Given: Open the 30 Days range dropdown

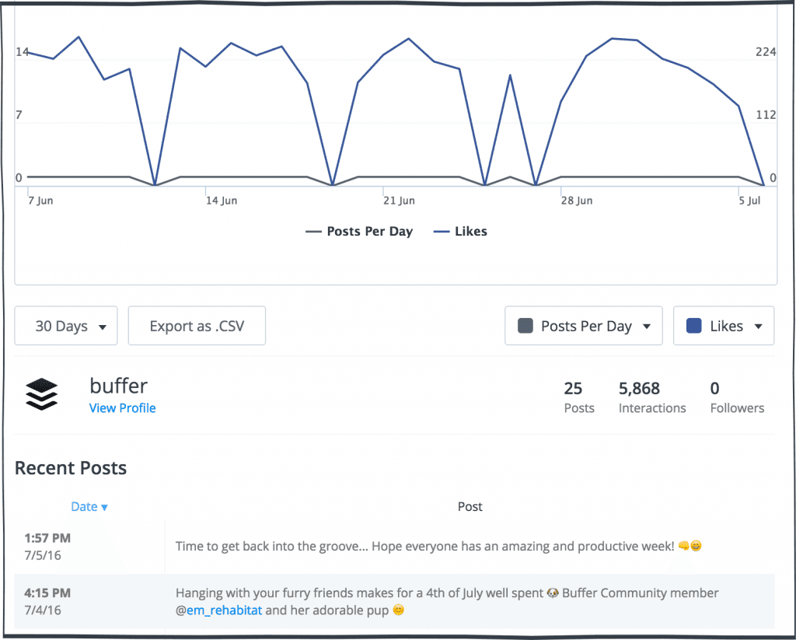Looking at the screenshot, I should [66, 326].
